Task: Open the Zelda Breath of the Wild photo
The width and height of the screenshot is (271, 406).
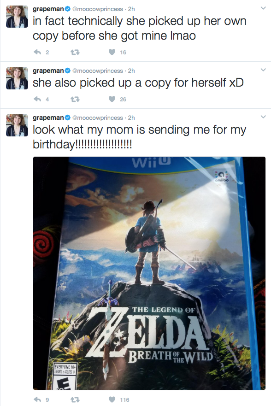Action: [149, 273]
